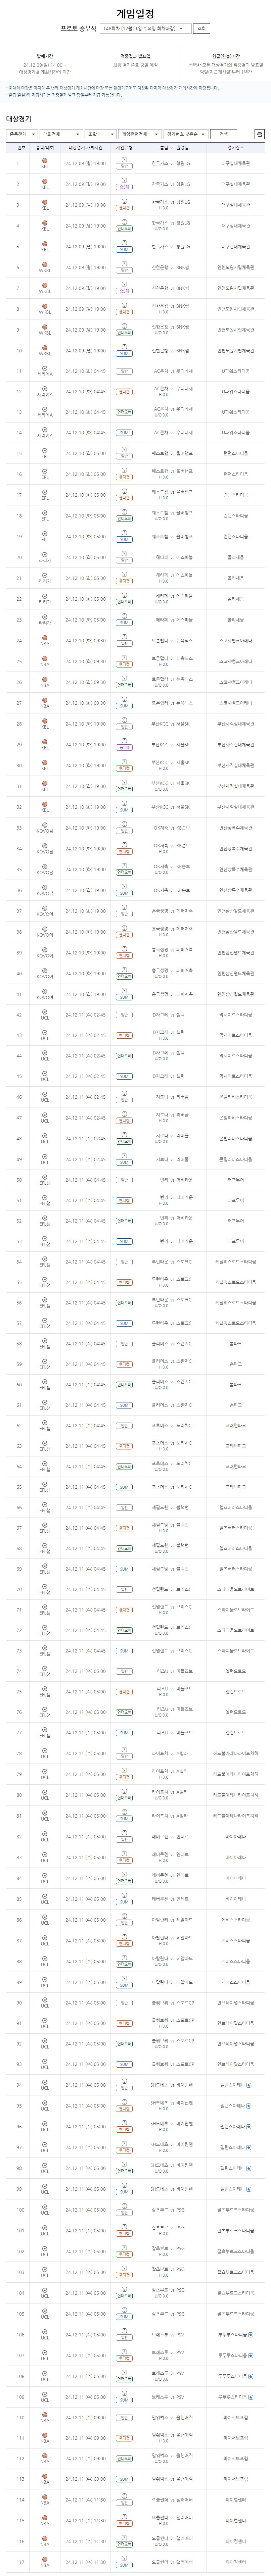Screen dimensions: 271x2576
Task: Open the 경기번호 낮은순 sort order dropdown
Action: [186, 134]
